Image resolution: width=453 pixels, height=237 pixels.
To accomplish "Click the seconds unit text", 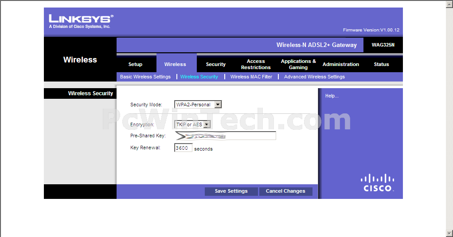I will click(203, 149).
